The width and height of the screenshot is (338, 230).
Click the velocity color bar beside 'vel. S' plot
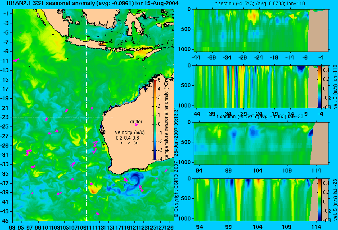pos(319,199)
